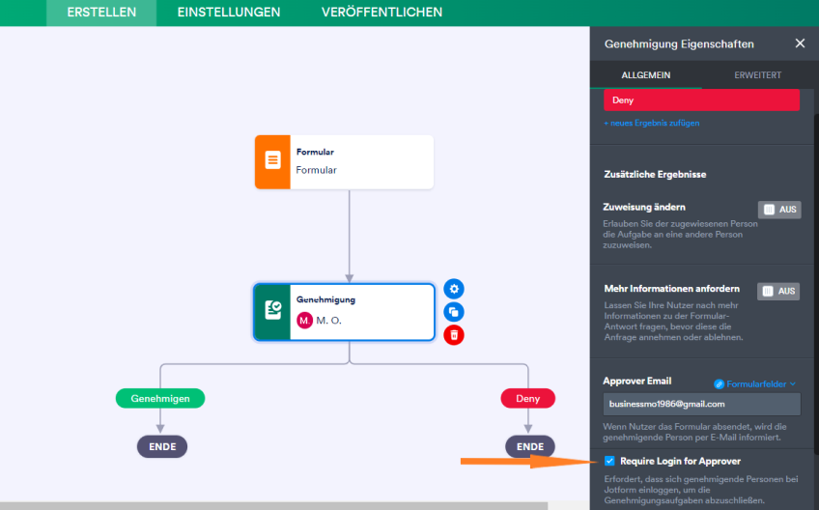Click the M avatar in Genehmigung card

pyautogui.click(x=304, y=320)
